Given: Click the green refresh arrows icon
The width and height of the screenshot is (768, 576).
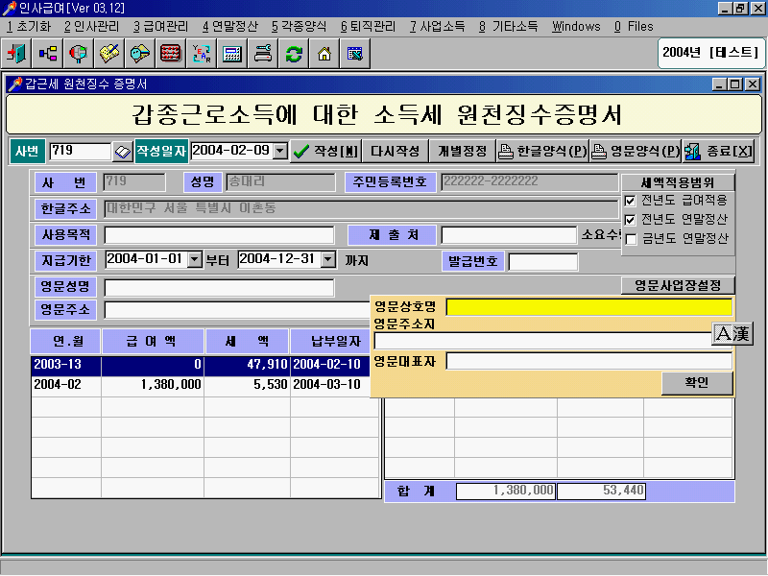Looking at the screenshot, I should [x=294, y=54].
